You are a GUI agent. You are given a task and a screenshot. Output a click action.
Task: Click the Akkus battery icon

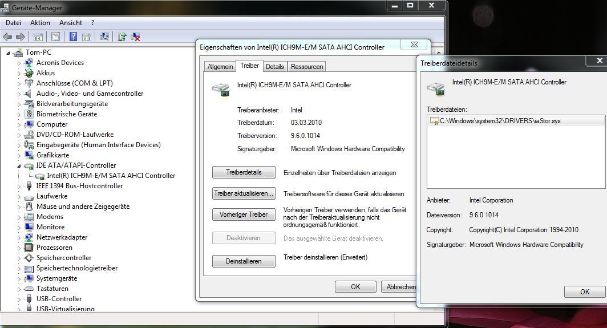coord(29,73)
